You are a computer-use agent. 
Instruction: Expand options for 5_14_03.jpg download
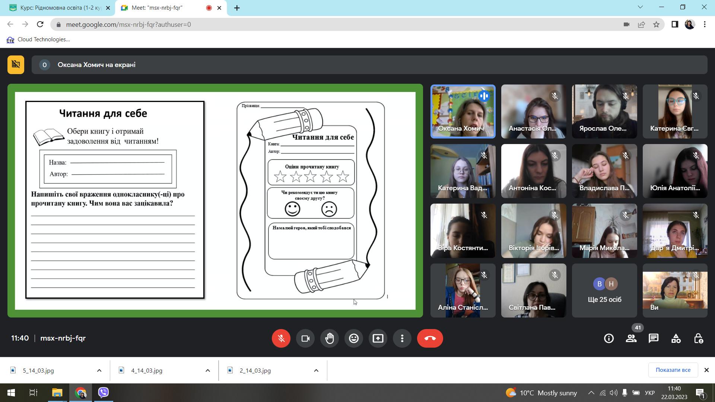point(99,370)
